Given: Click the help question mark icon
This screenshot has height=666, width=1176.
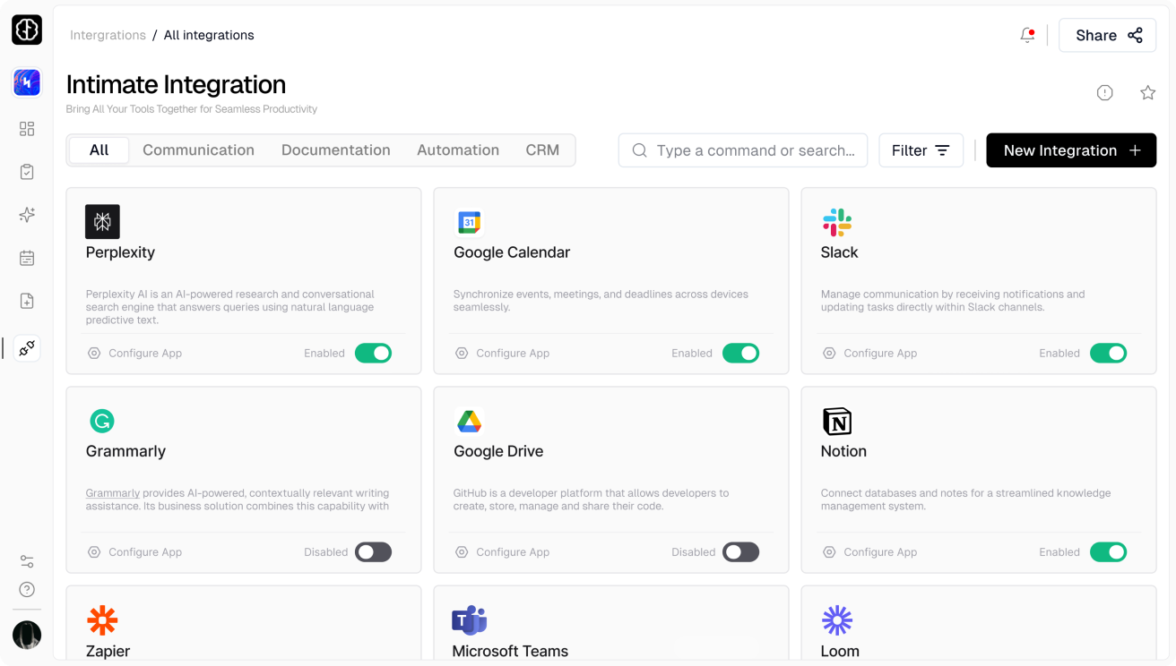Looking at the screenshot, I should click(x=27, y=589).
